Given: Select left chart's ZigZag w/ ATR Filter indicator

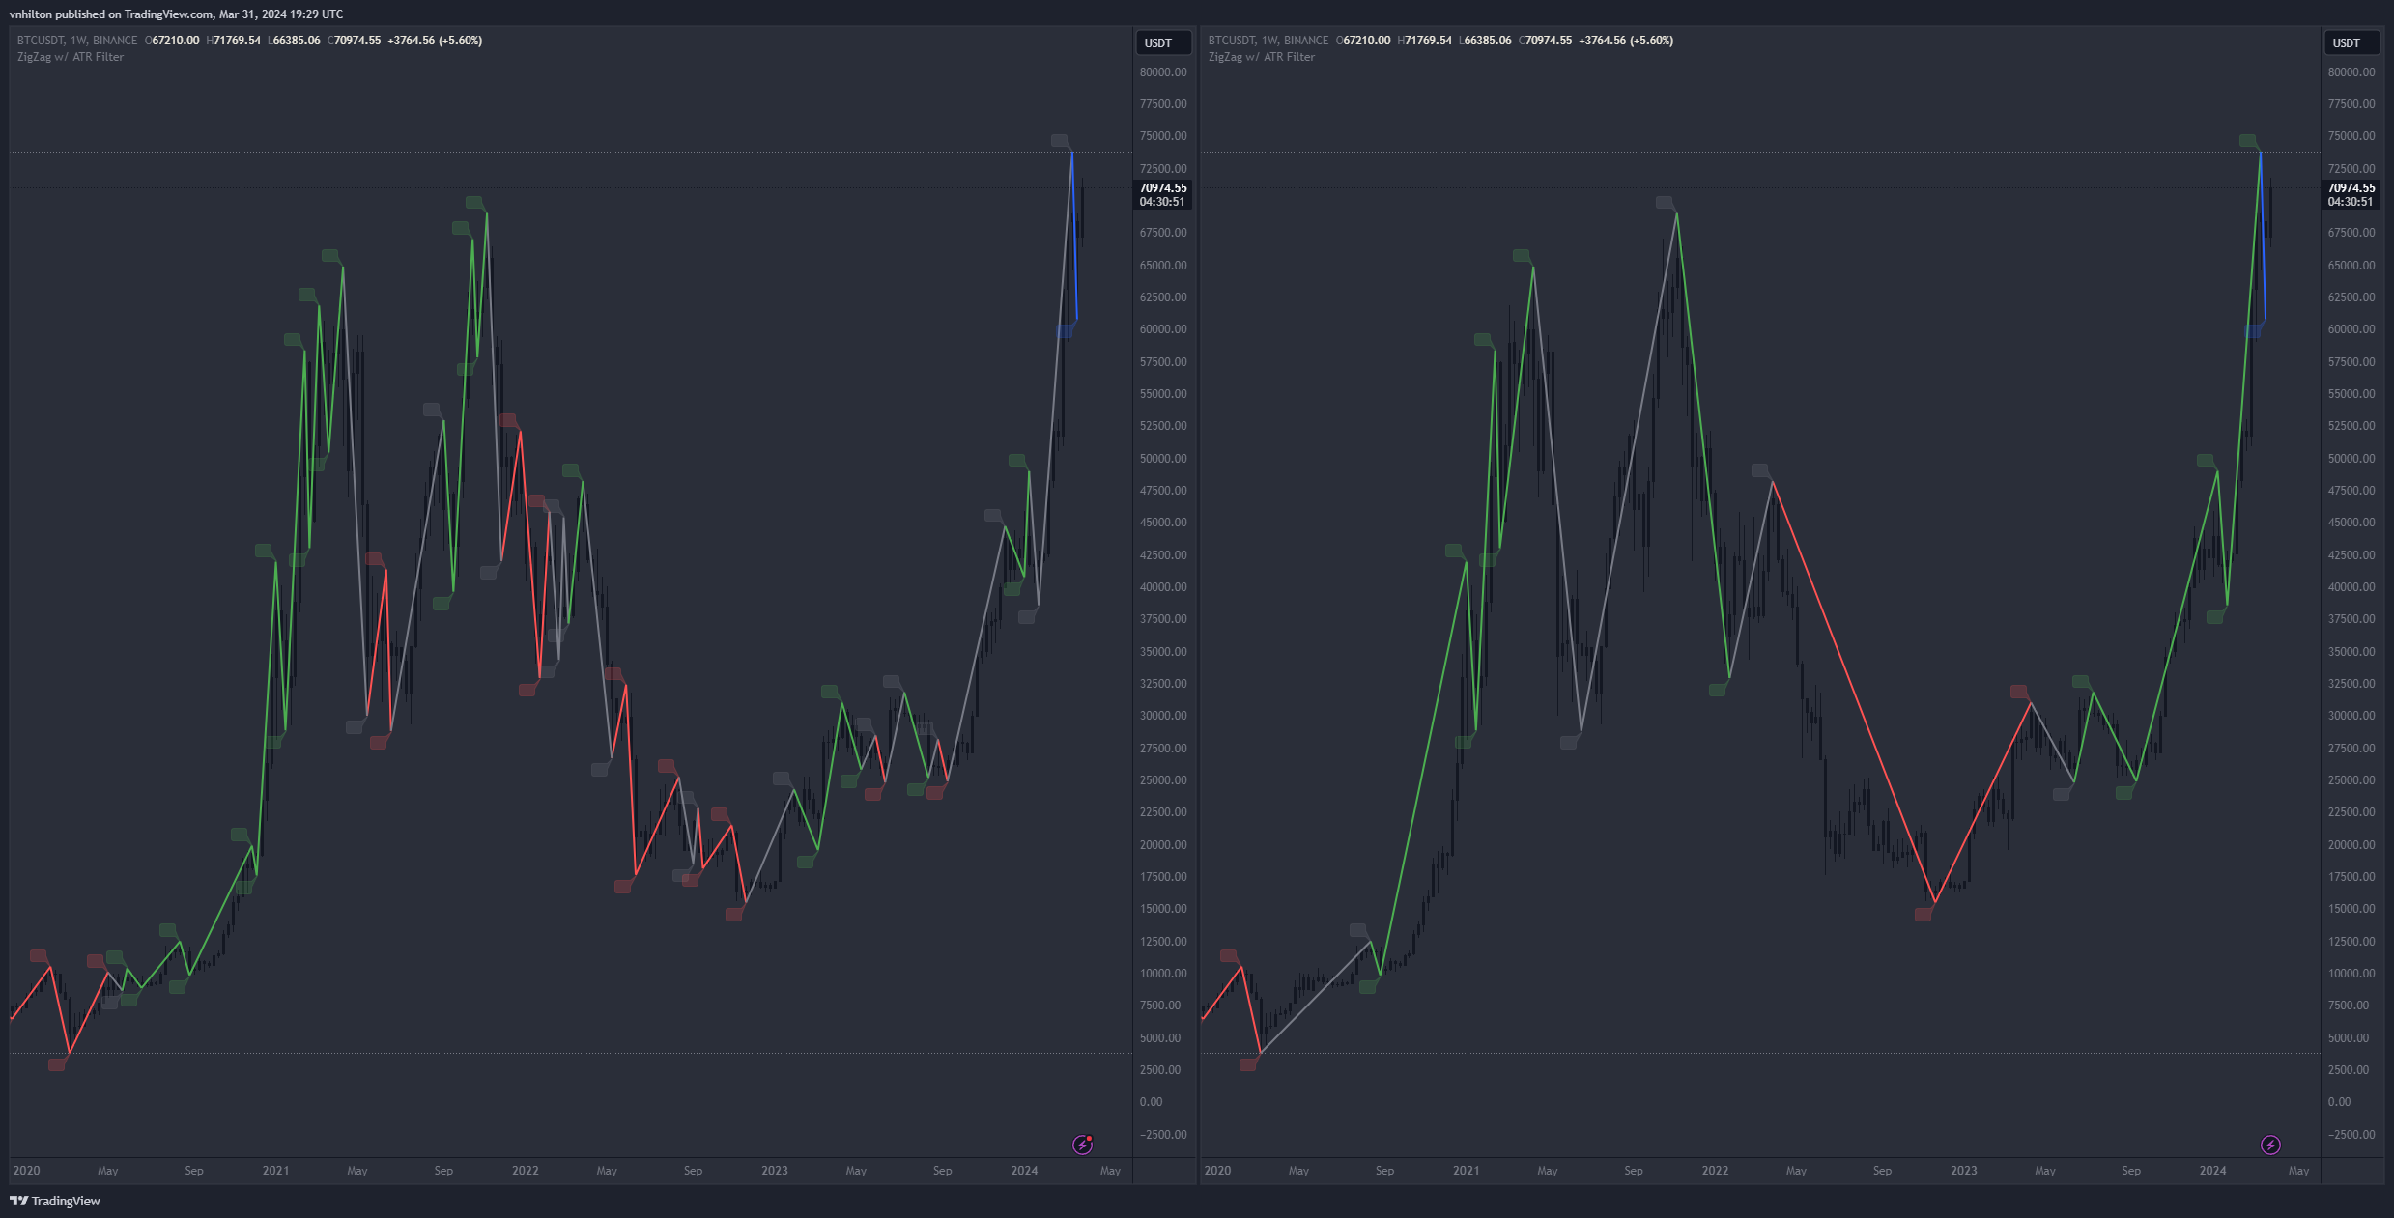Looking at the screenshot, I should (x=71, y=57).
